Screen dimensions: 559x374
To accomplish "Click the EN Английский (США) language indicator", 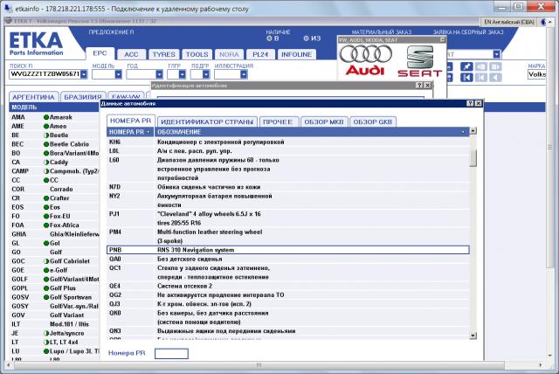I will click(x=509, y=22).
